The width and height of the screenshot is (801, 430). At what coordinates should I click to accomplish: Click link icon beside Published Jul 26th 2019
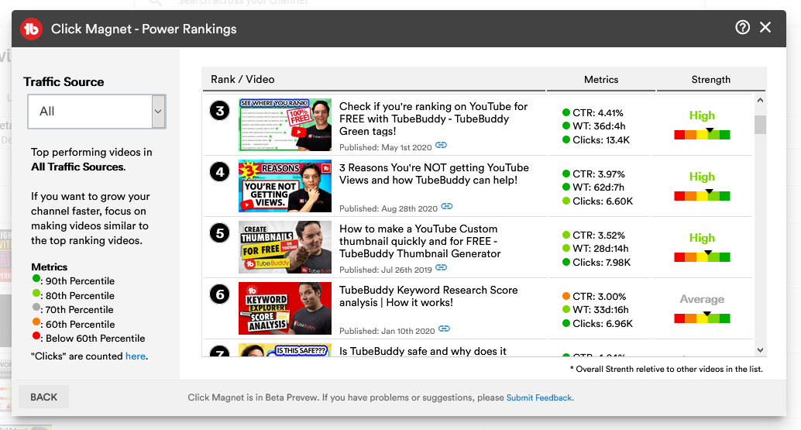442,267
